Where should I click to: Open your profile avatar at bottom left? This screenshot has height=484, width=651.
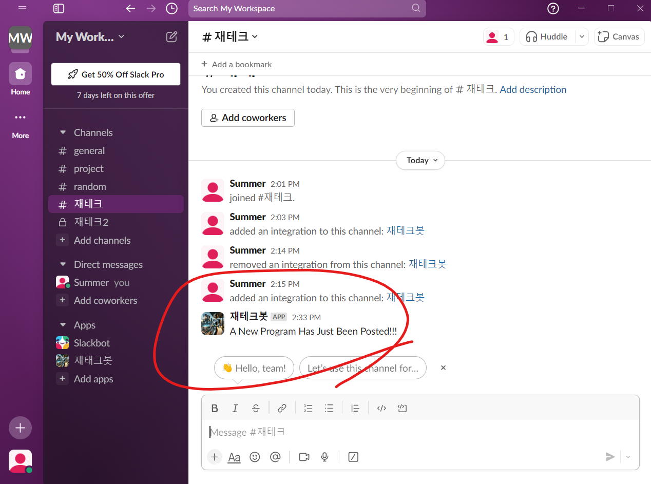20,461
